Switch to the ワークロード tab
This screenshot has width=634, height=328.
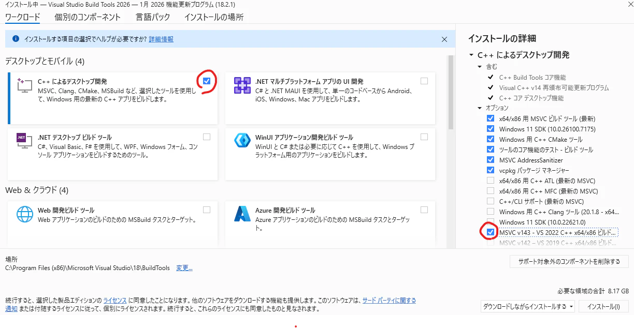[22, 17]
